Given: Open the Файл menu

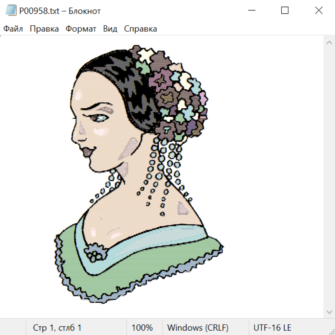Looking at the screenshot, I should tap(13, 29).
